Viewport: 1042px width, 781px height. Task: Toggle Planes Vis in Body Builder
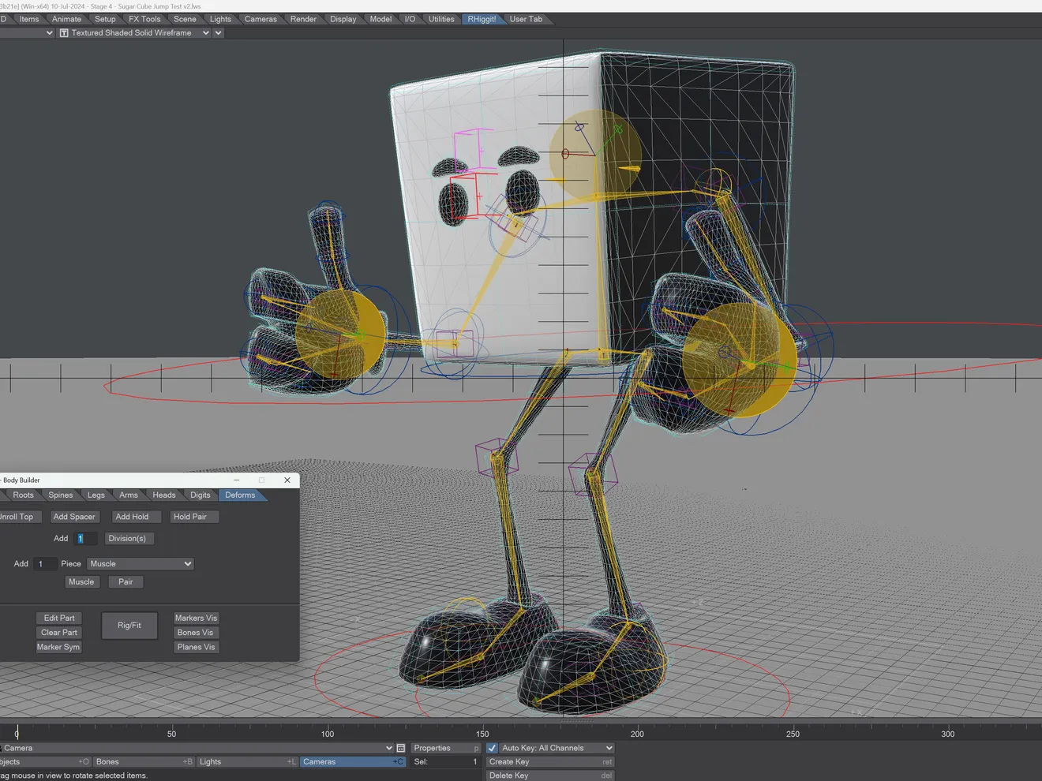coord(195,647)
